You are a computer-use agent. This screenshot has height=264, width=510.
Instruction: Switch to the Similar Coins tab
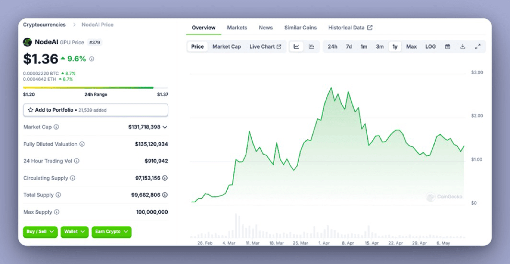tap(301, 28)
